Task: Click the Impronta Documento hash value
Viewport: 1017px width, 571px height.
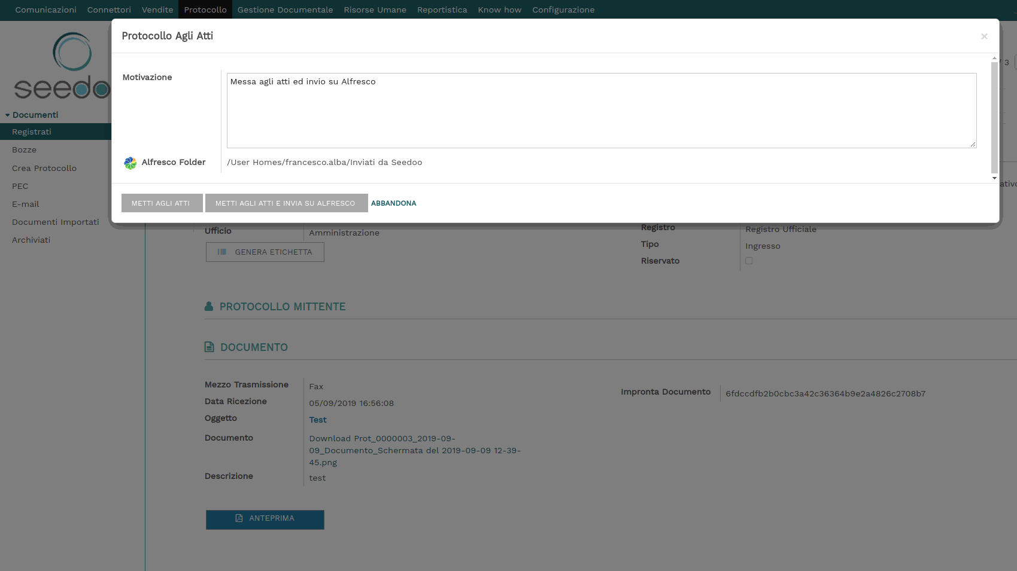Action: [x=825, y=393]
